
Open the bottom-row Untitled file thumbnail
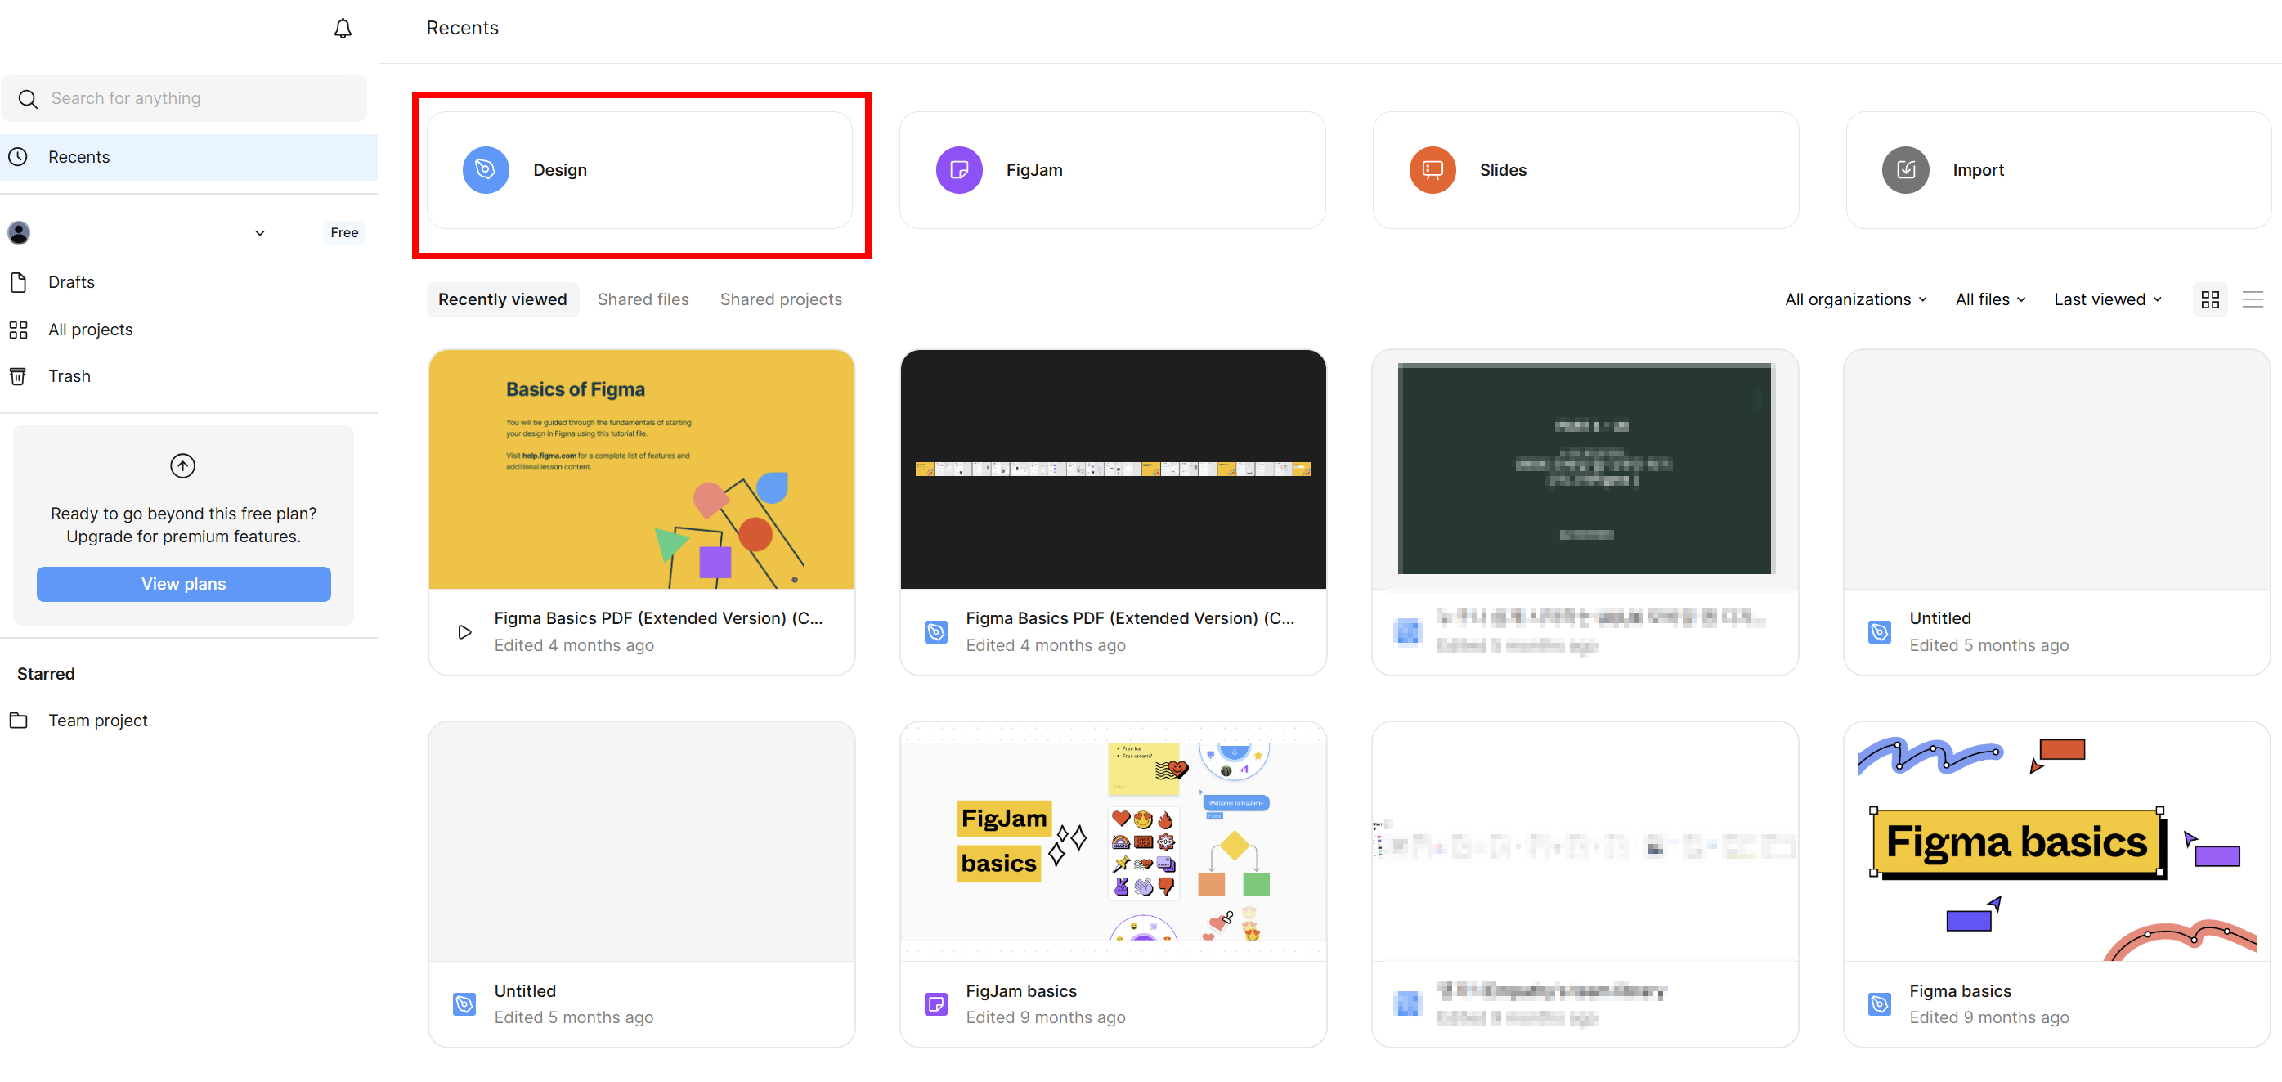641,841
